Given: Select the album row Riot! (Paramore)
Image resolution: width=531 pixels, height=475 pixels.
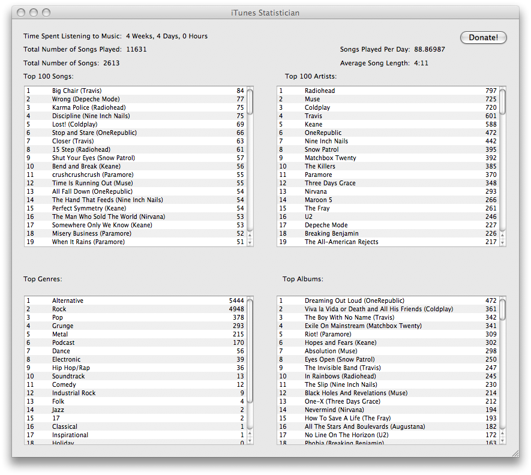Looking at the screenshot, I should tap(388, 334).
